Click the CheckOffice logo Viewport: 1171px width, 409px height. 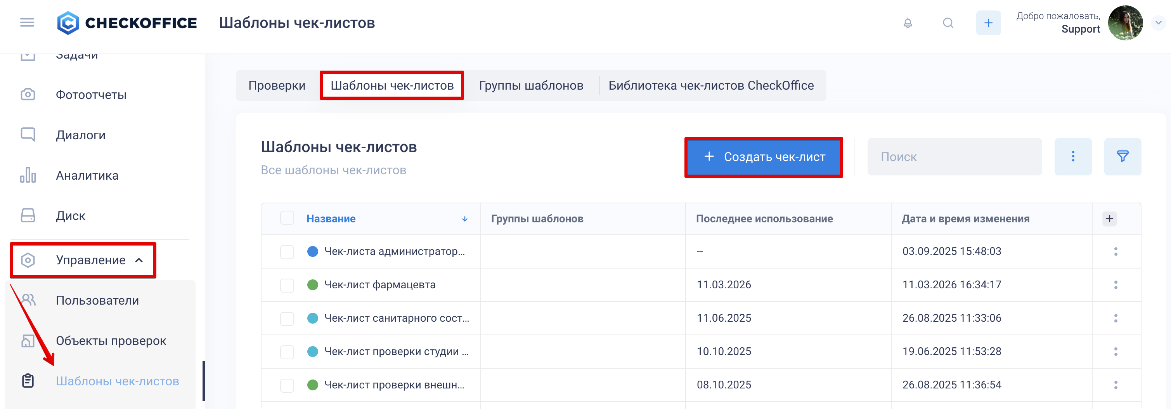[x=127, y=23]
